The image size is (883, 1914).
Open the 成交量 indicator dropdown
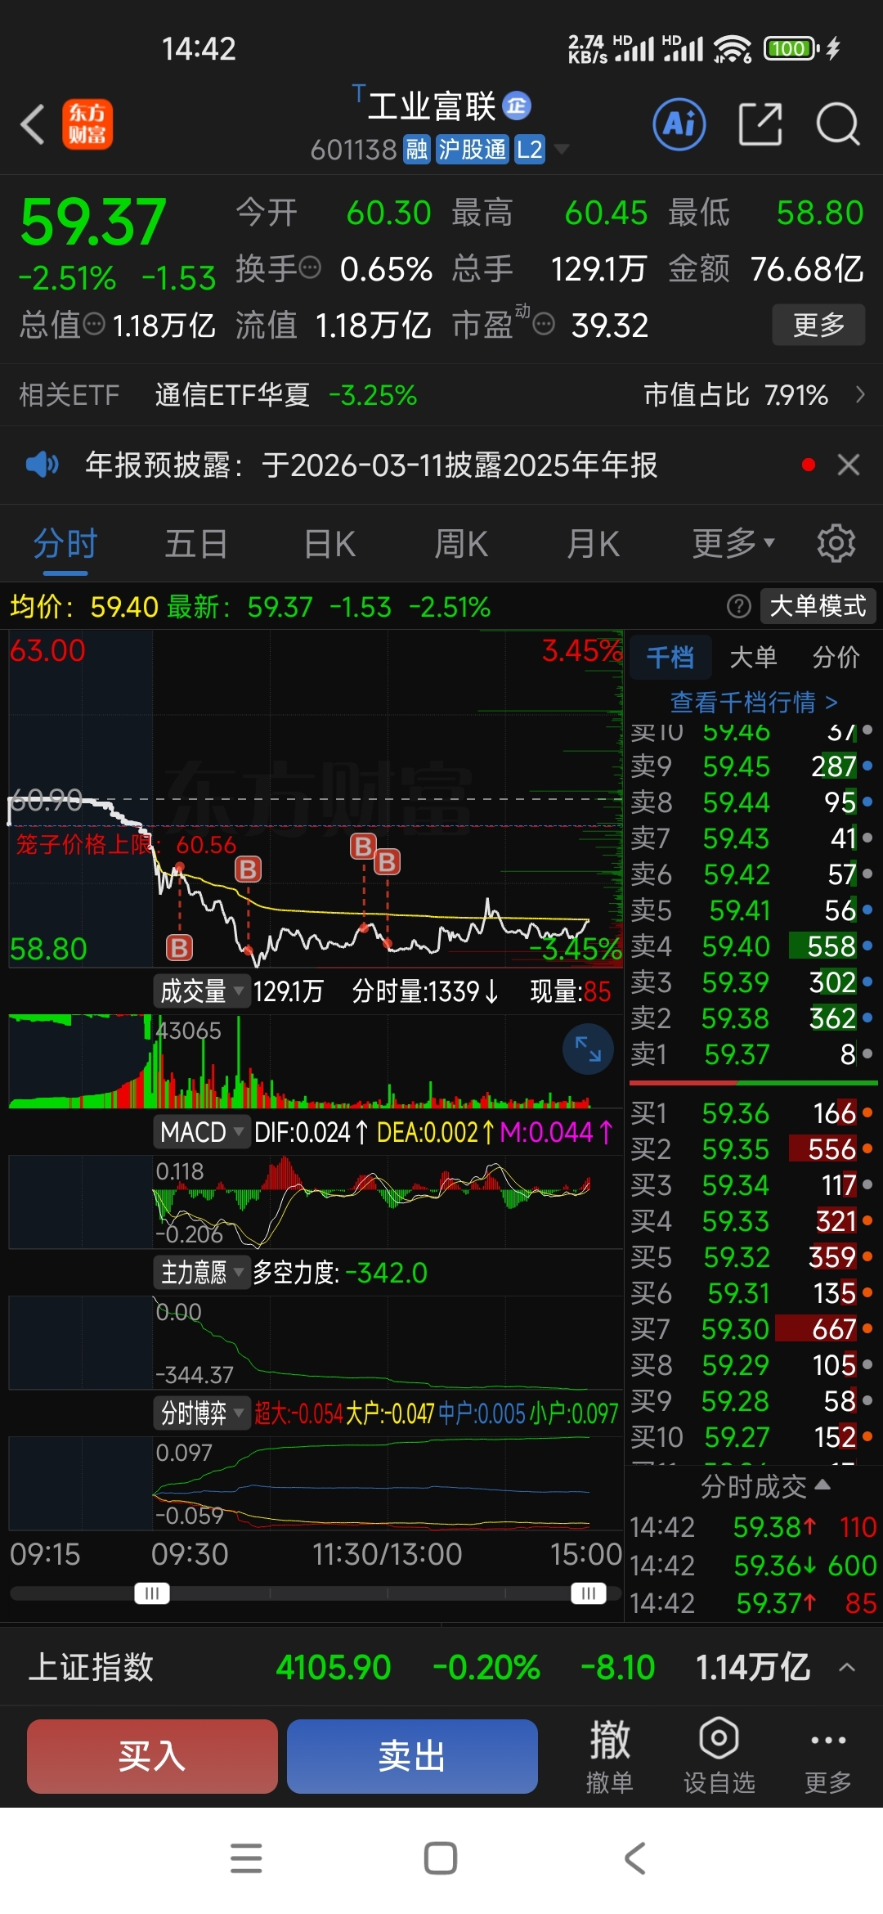pos(201,991)
